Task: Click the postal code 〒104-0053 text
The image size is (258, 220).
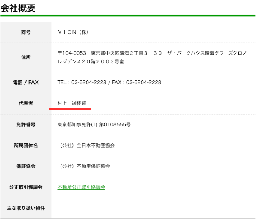Action: coord(72,53)
